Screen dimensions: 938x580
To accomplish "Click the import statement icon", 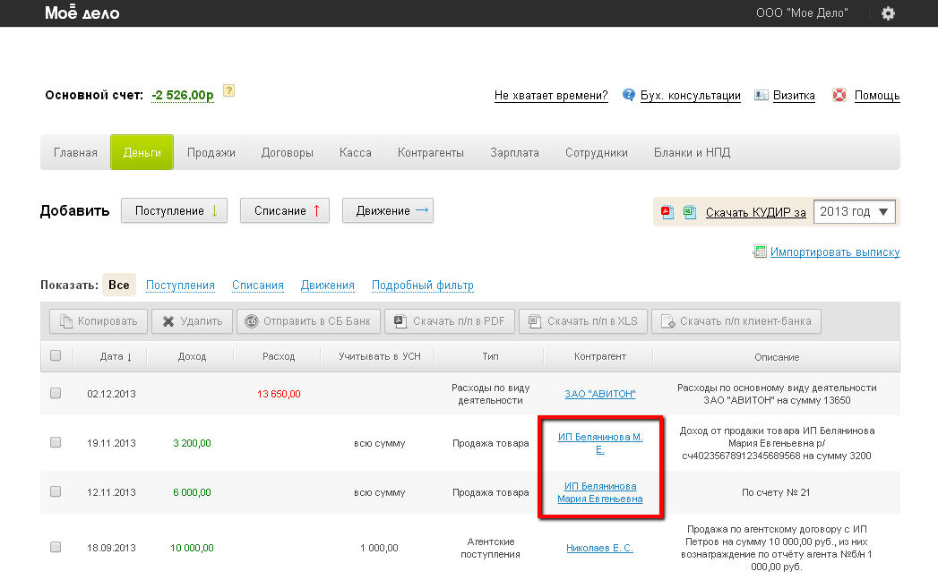I will click(760, 252).
